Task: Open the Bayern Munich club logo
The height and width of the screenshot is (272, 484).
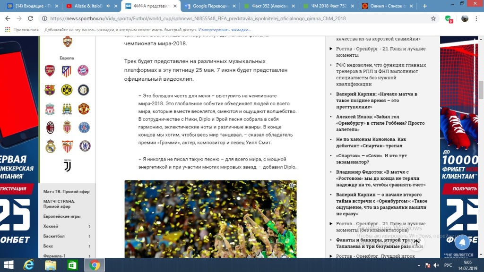Action: pyautogui.click(x=83, y=71)
